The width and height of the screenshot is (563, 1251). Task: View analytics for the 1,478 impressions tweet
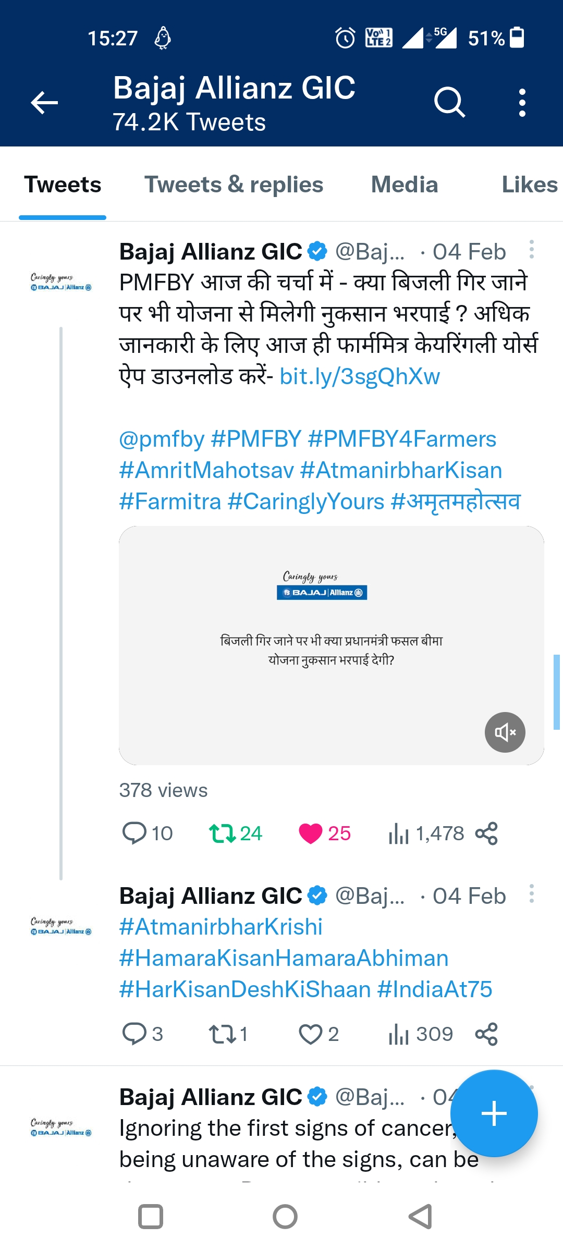pyautogui.click(x=399, y=833)
